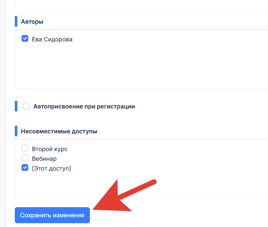
Task: Click the [Этот доступ] label text
Action: point(51,168)
